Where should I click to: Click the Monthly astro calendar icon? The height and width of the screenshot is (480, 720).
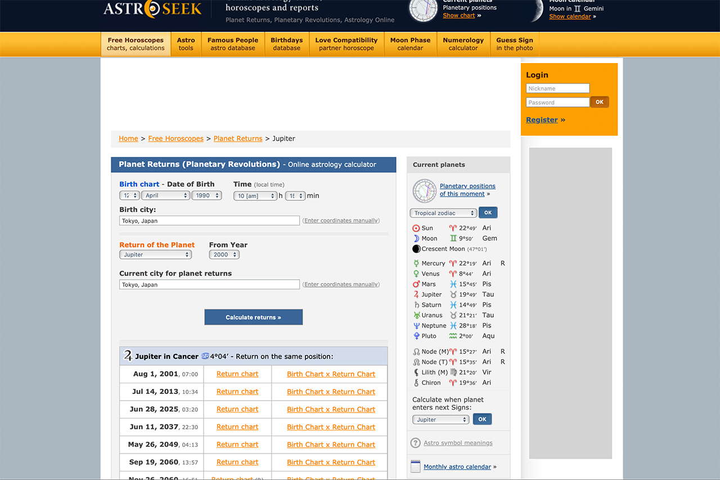(416, 466)
